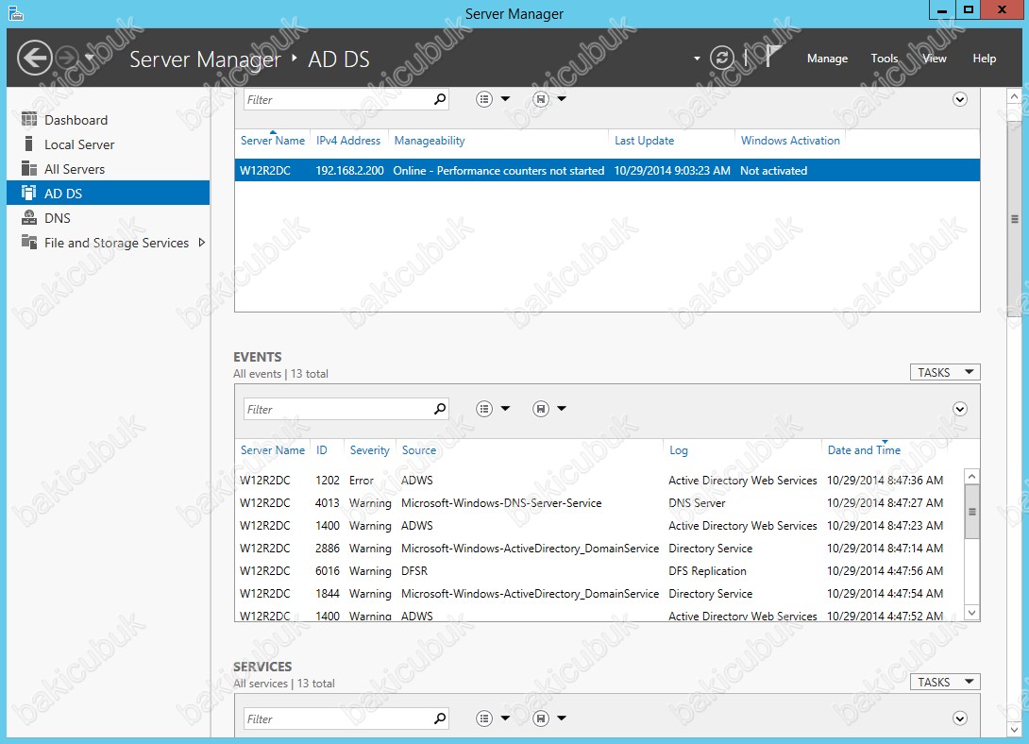This screenshot has width=1029, height=744.
Task: Click the Local Server icon
Action: [28, 144]
